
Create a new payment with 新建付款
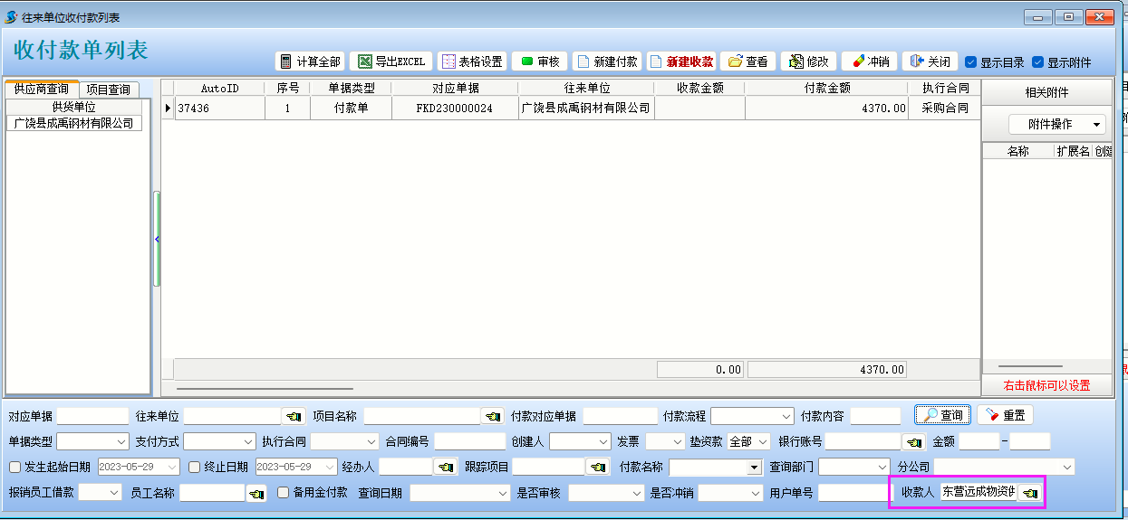point(606,61)
